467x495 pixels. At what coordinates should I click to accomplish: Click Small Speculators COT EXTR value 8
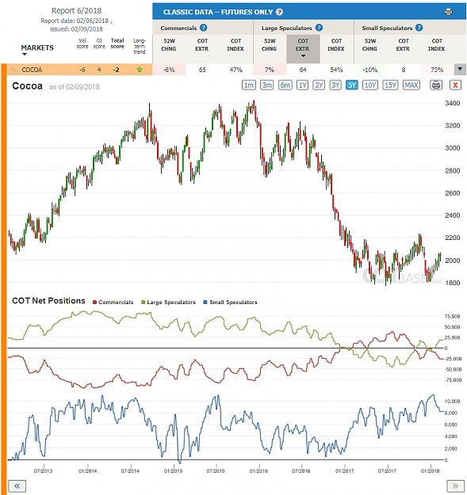tap(404, 70)
